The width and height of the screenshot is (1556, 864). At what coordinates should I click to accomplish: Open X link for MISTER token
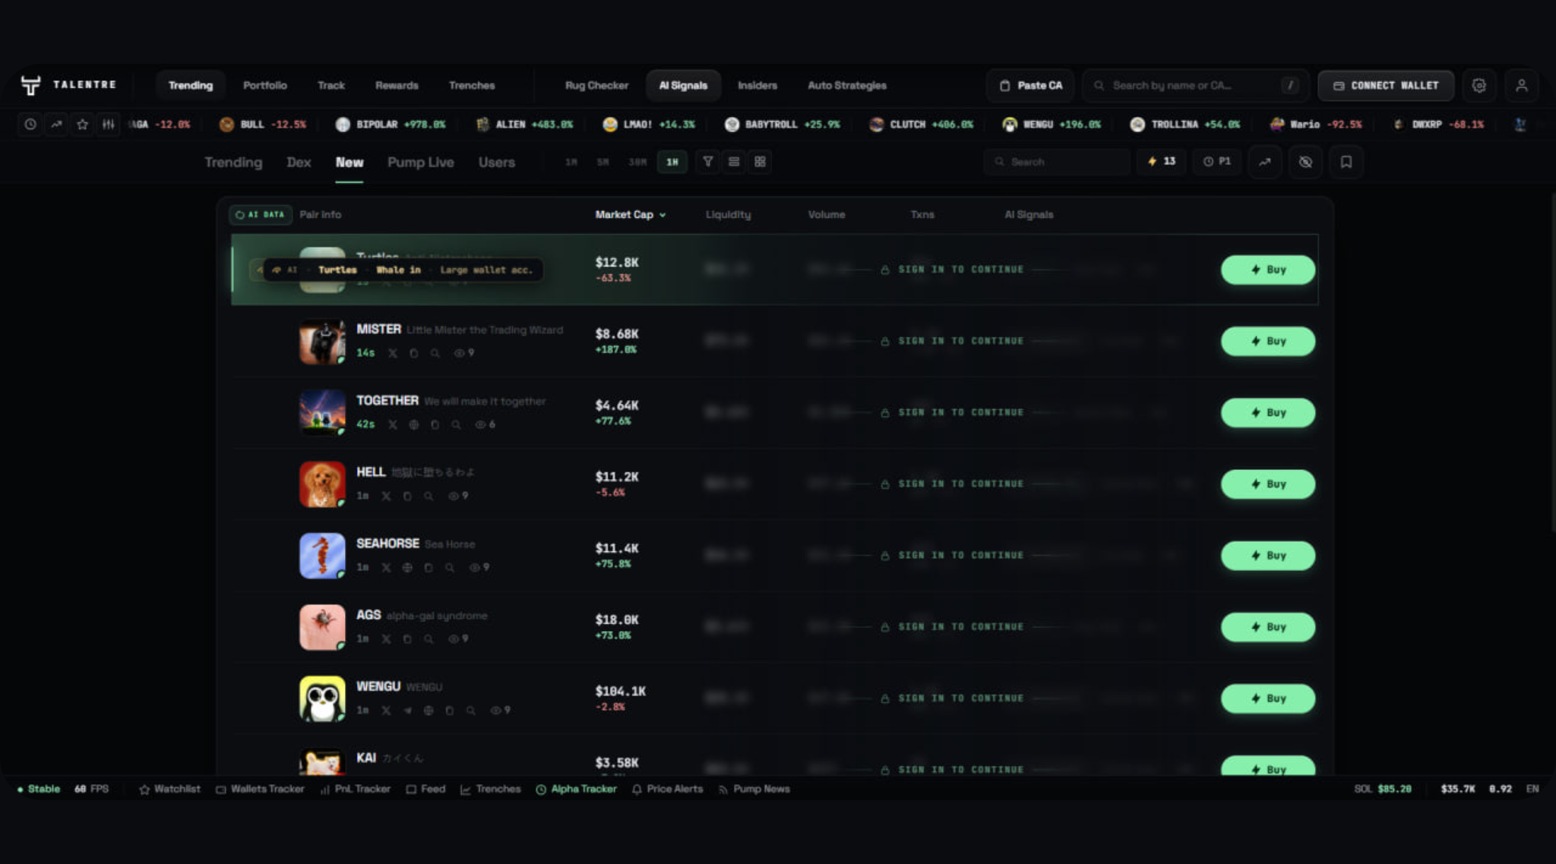pos(393,353)
